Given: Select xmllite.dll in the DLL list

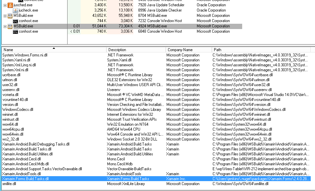Looking at the screenshot, I should pyautogui.click(x=9, y=184).
